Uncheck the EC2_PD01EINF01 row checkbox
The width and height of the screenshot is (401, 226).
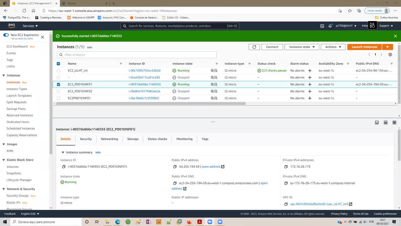coord(58,84)
